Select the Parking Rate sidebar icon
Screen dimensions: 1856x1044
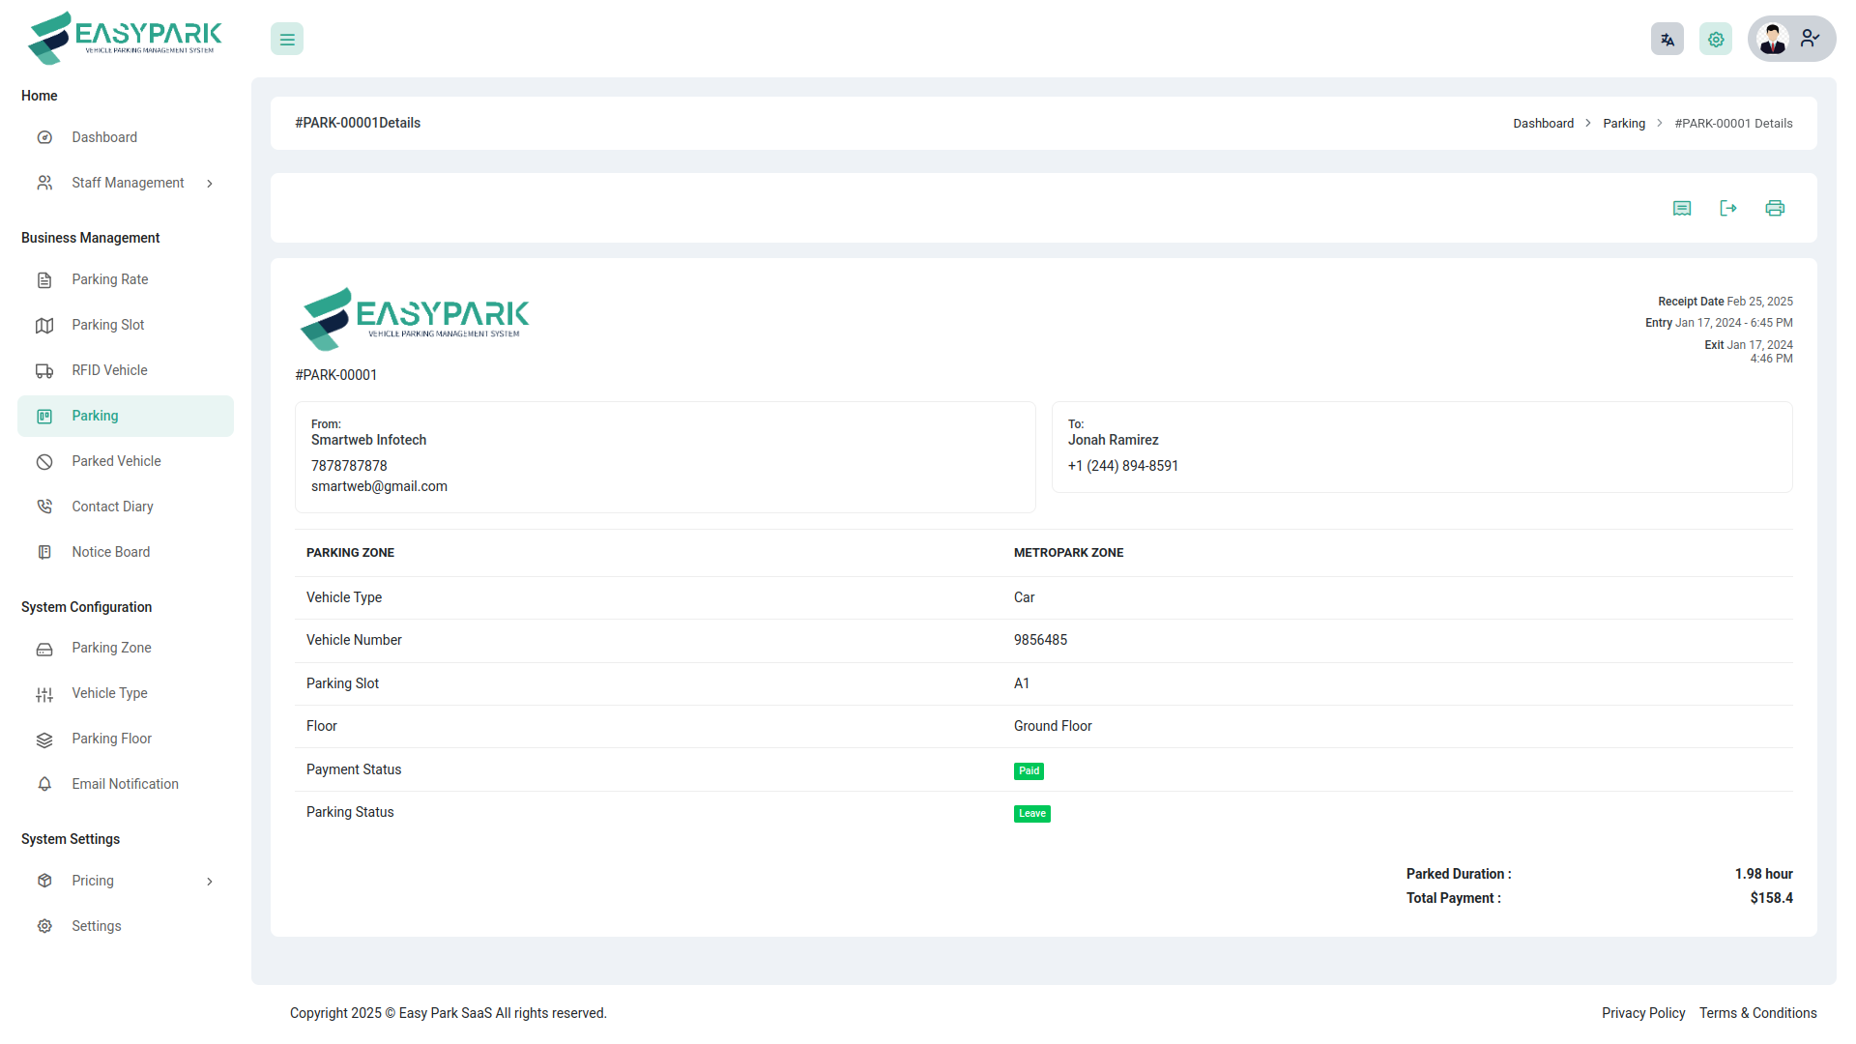pyautogui.click(x=44, y=279)
